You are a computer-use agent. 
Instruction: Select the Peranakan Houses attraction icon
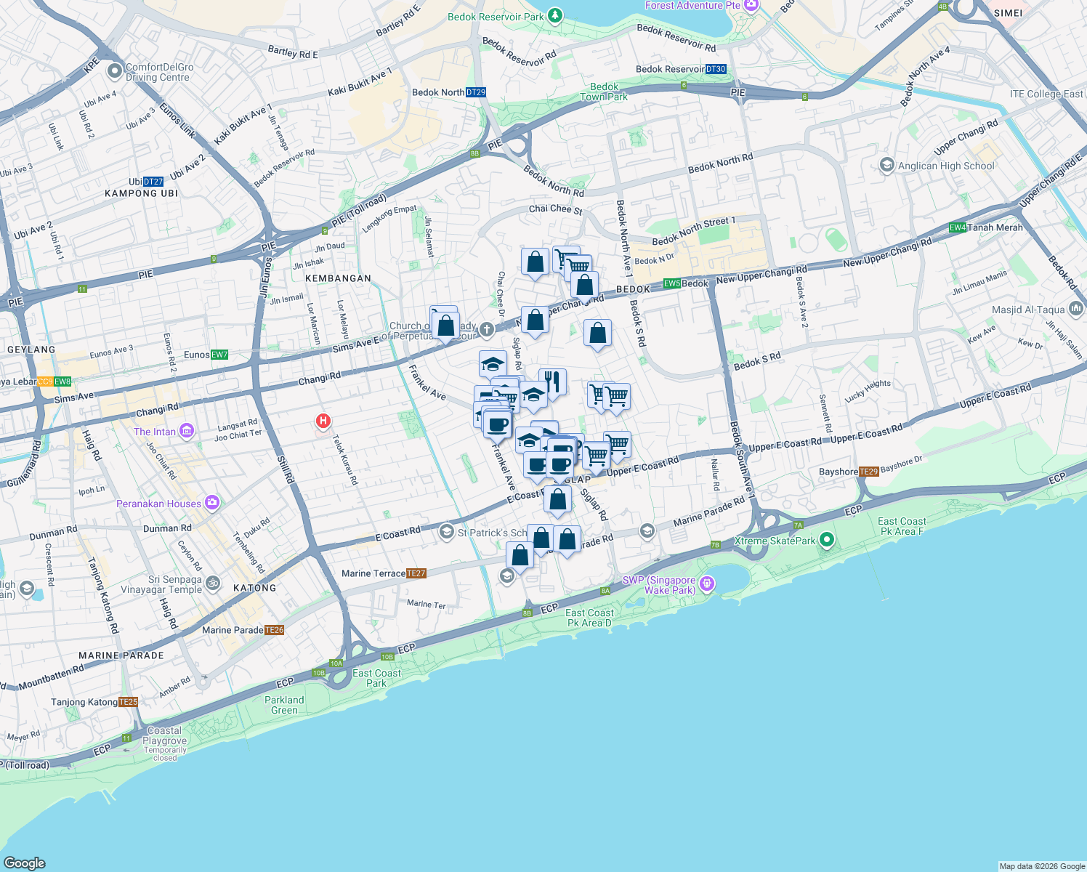pos(211,503)
